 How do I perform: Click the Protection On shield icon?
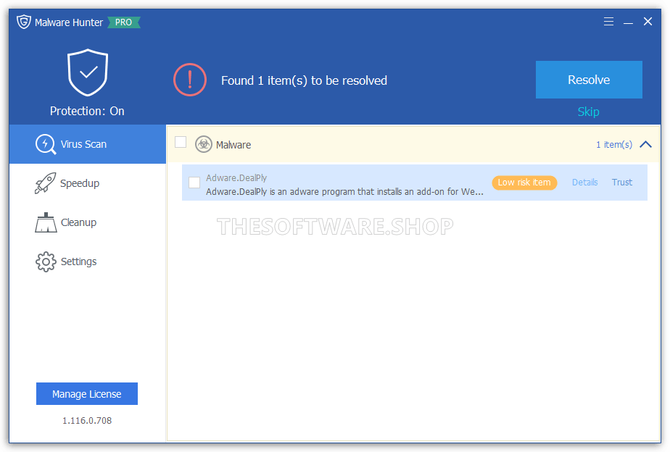[x=88, y=72]
